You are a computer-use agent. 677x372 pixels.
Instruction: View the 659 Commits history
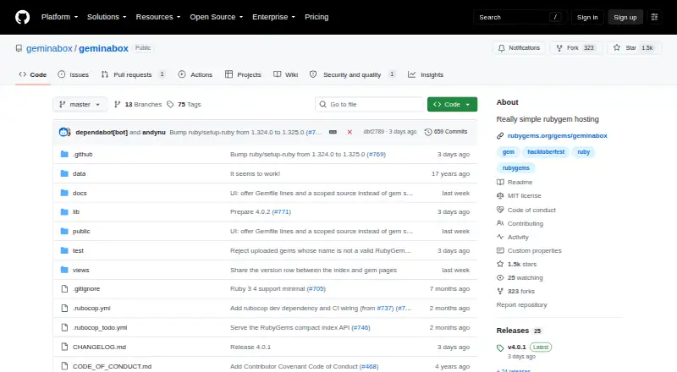click(446, 132)
